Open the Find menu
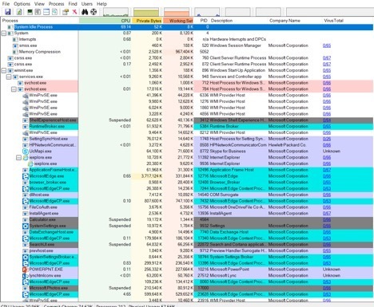374x307 pixels. (x=73, y=4)
